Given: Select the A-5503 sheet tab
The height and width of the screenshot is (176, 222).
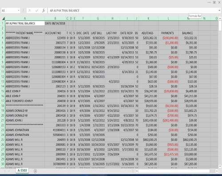Looking at the screenshot, I should tap(22, 171).
